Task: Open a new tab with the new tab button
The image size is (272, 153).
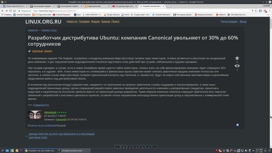Action: pos(169,6)
